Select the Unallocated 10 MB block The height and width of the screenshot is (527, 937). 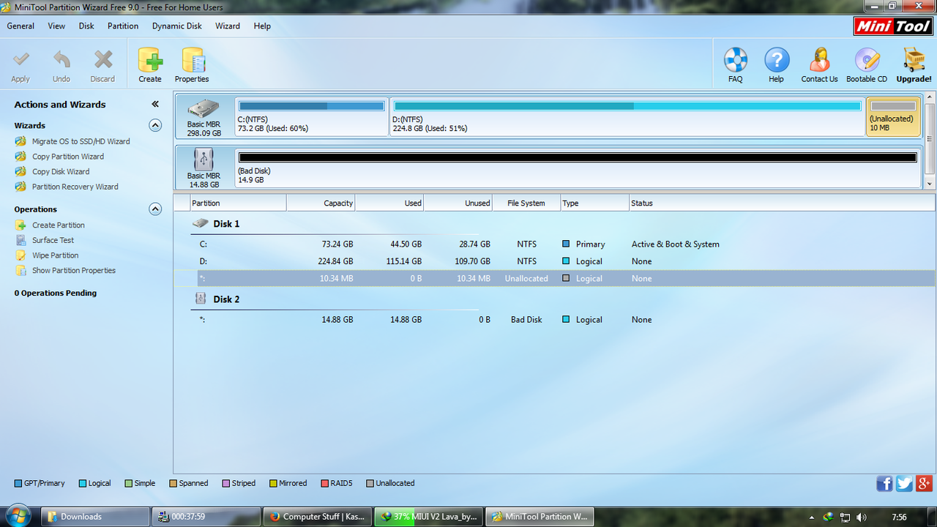pyautogui.click(x=893, y=117)
